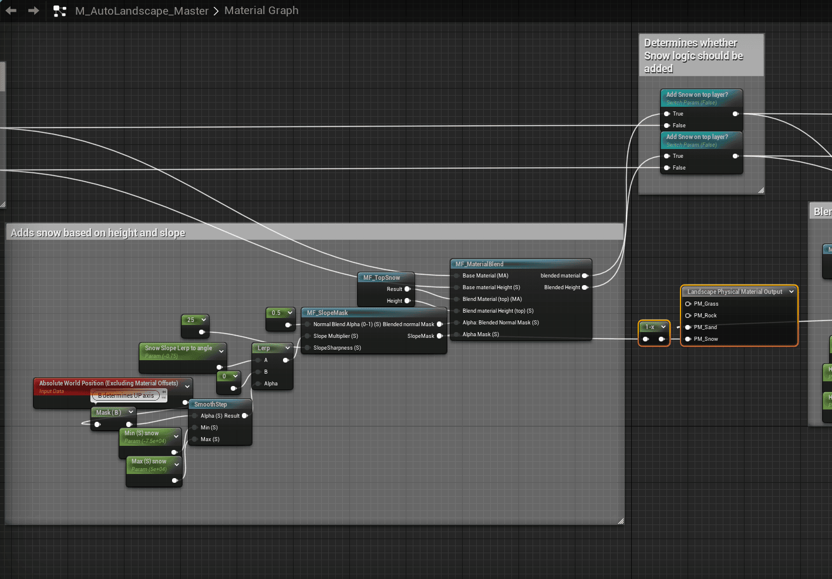Select the 'Adds snow based on height and slope' comment
Screen dimensions: 832x579
point(98,233)
